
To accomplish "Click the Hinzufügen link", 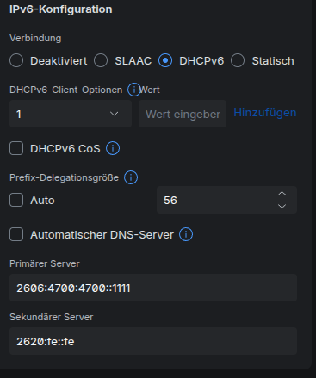I will click(x=265, y=113).
